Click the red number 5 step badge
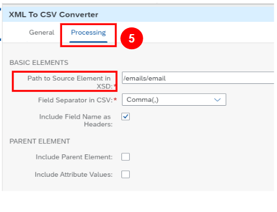277x212 pixels. (x=132, y=39)
